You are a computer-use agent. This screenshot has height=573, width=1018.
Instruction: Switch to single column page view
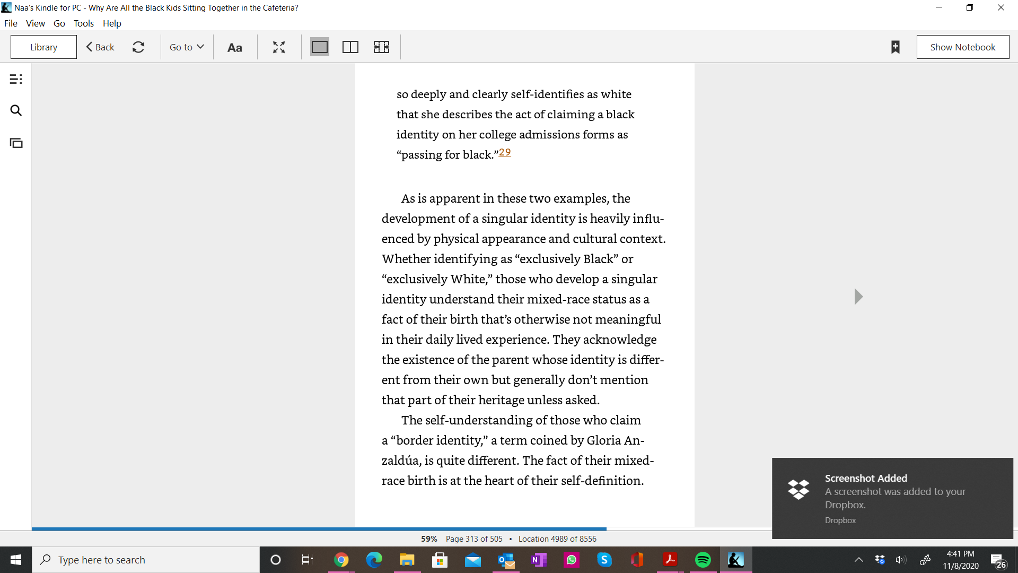tap(320, 47)
